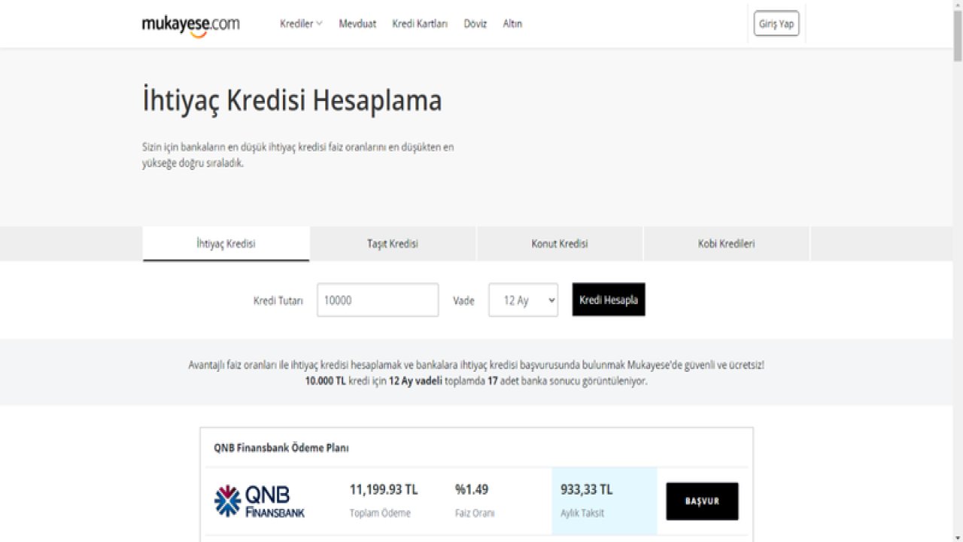Screen dimensions: 963x542
Task: Select the İhtiyaç Kredisi tab
Action: (226, 244)
